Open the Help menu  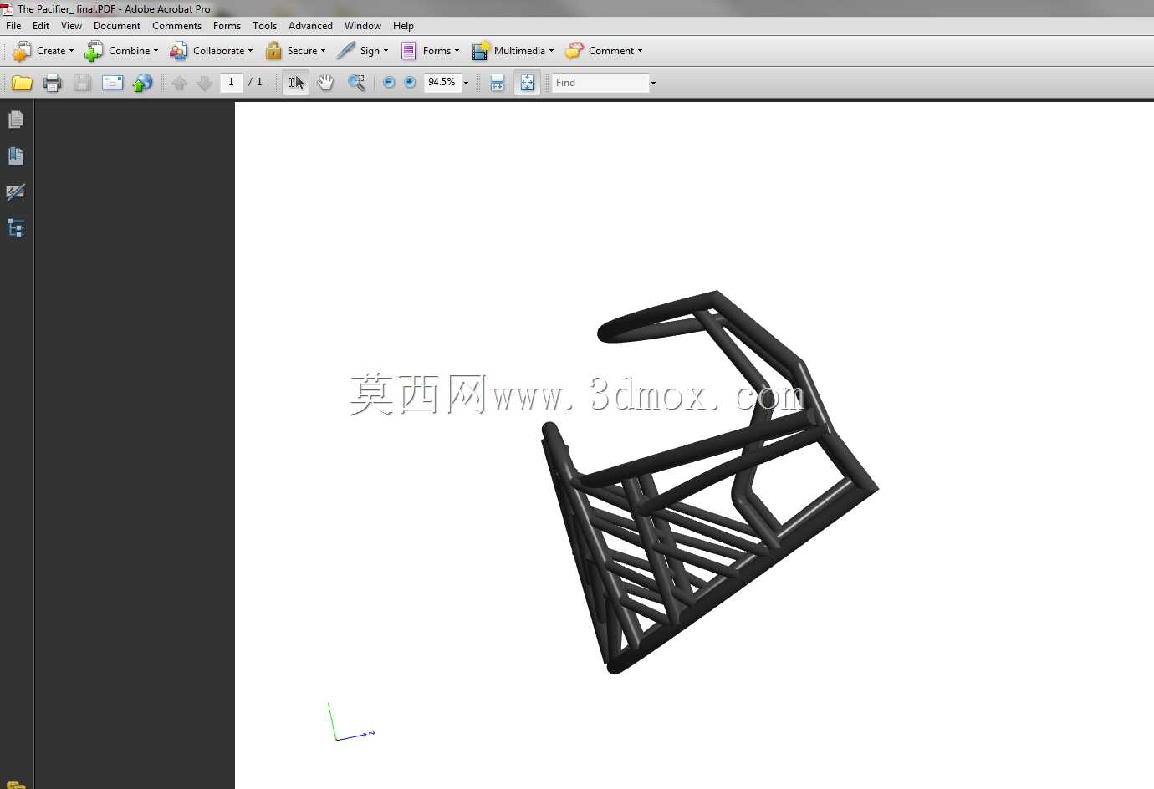coord(403,26)
